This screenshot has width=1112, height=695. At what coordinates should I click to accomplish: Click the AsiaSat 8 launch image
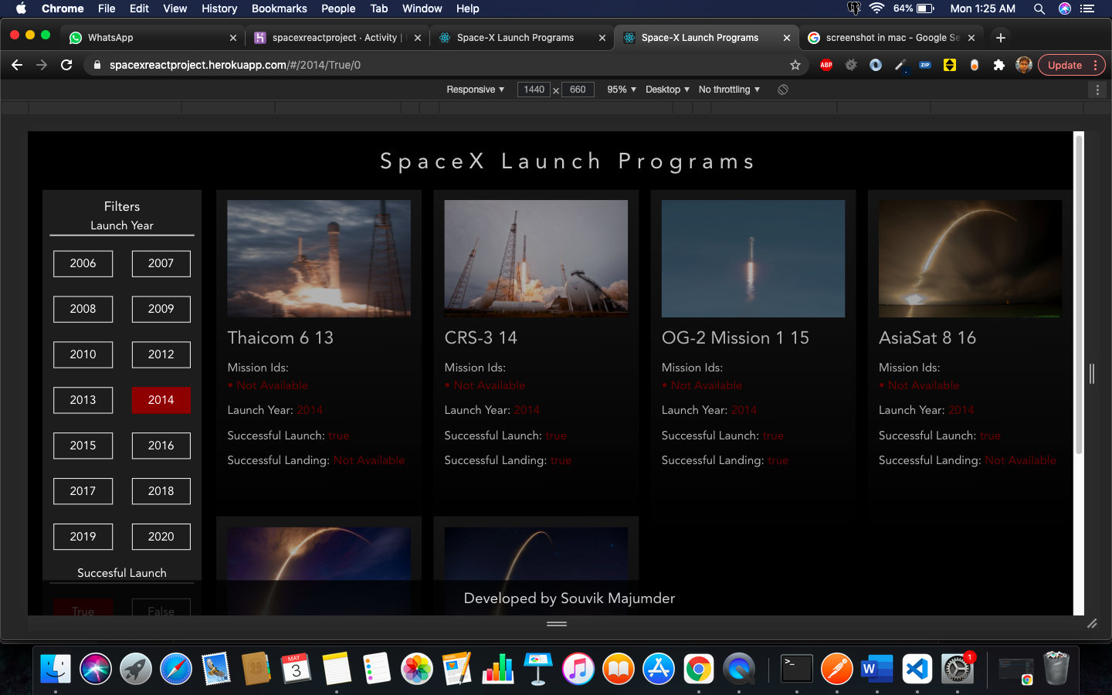(x=971, y=259)
